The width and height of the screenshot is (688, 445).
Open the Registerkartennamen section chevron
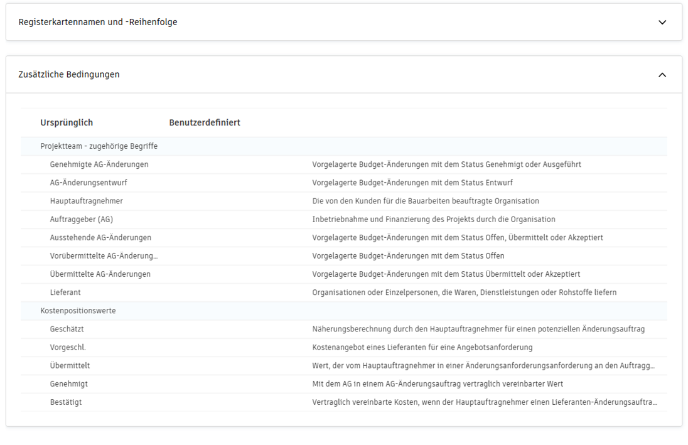point(662,22)
